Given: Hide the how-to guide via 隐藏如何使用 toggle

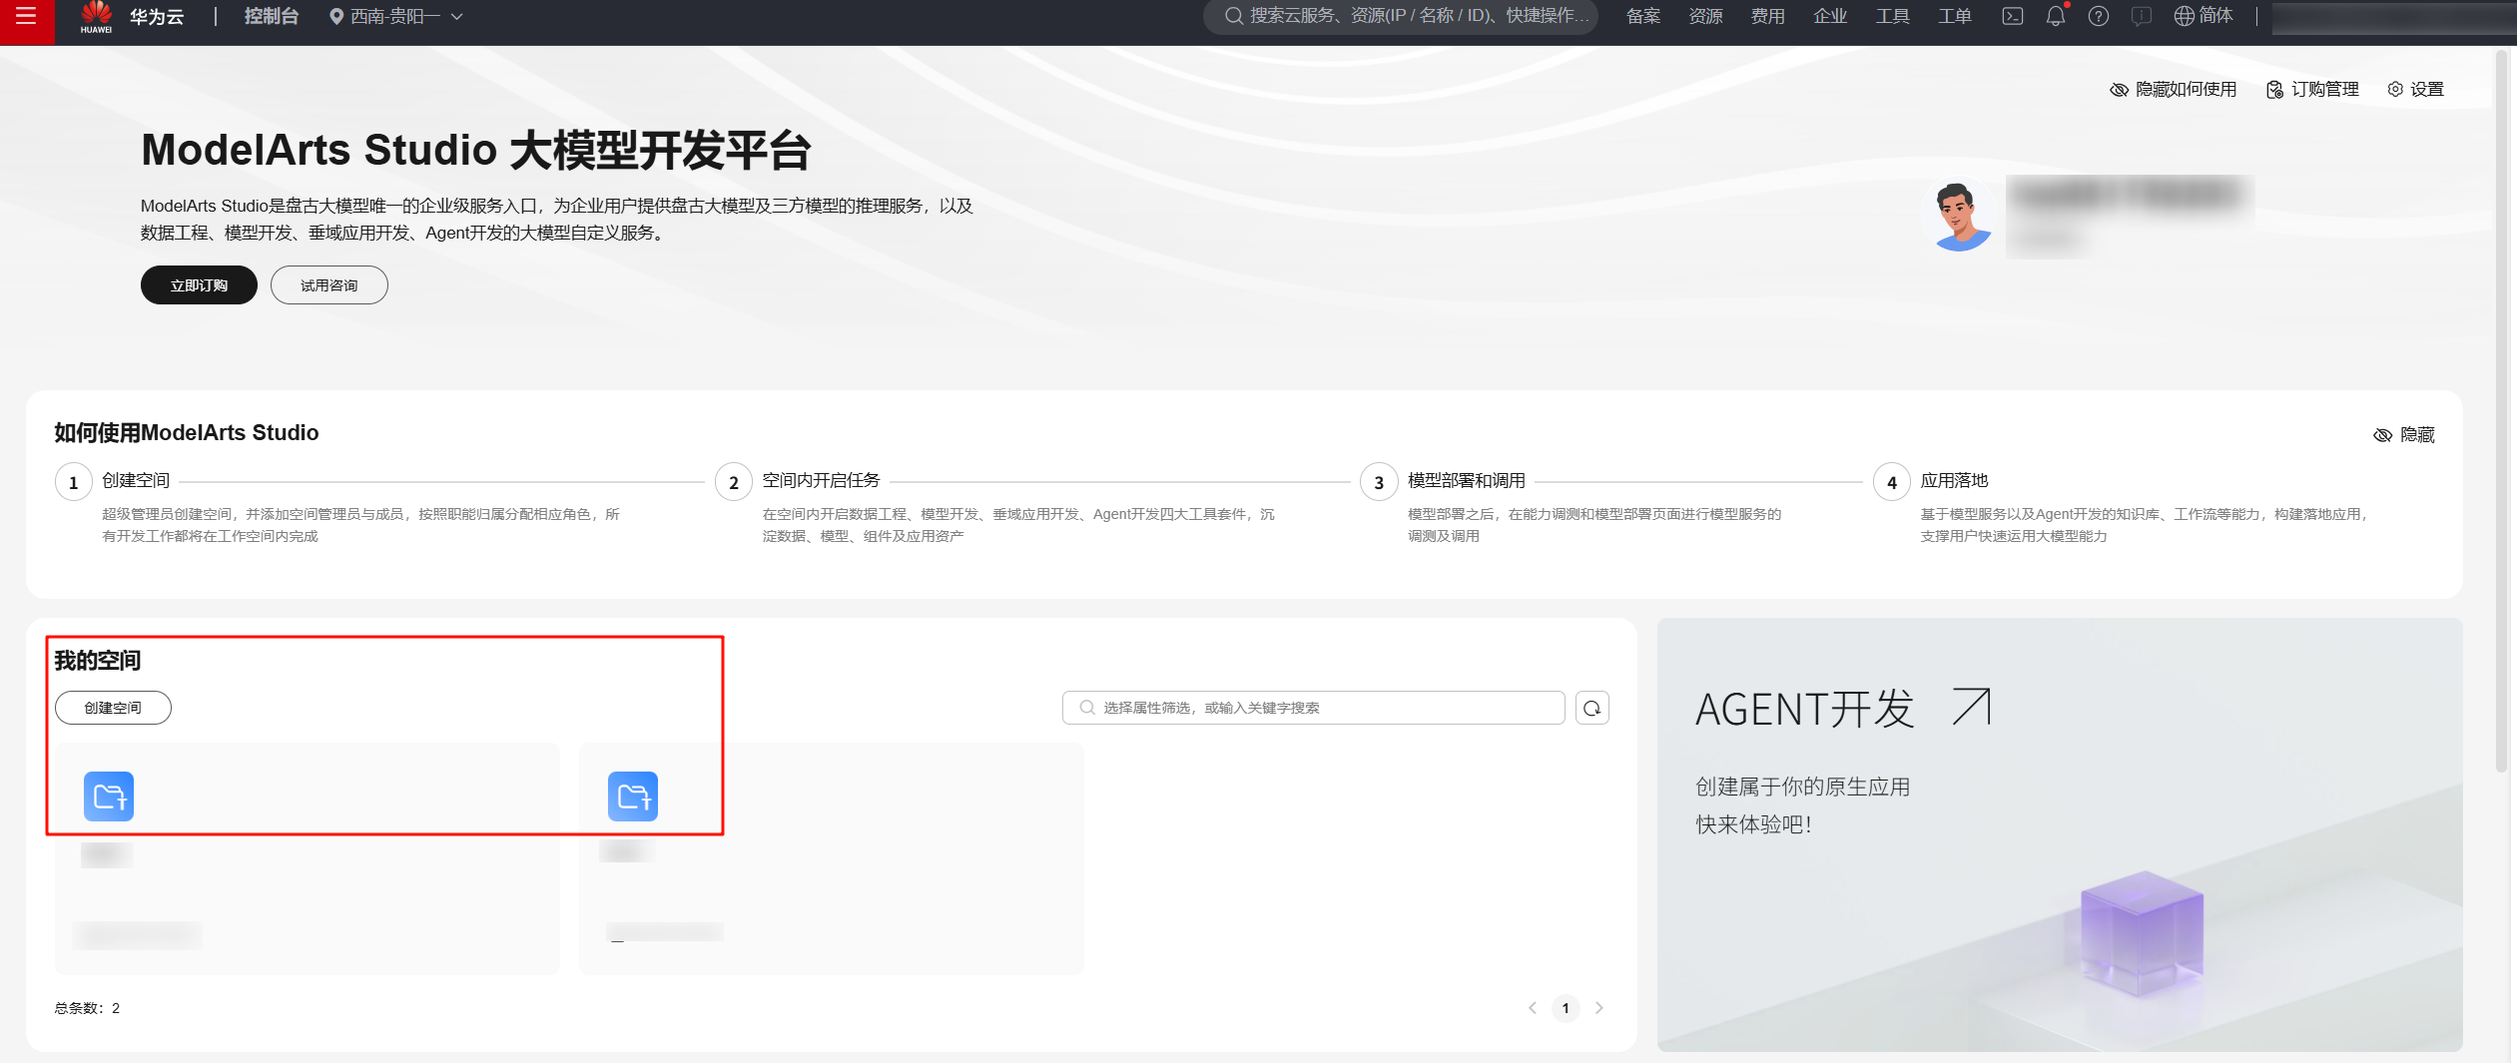Looking at the screenshot, I should click(2173, 89).
